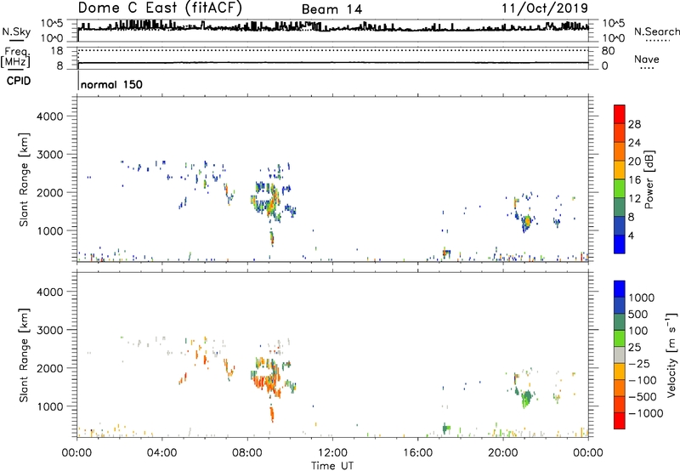Select the "Freq. [MHz]" axis label
Viewport: 680px width, 471px height.
tap(16, 58)
